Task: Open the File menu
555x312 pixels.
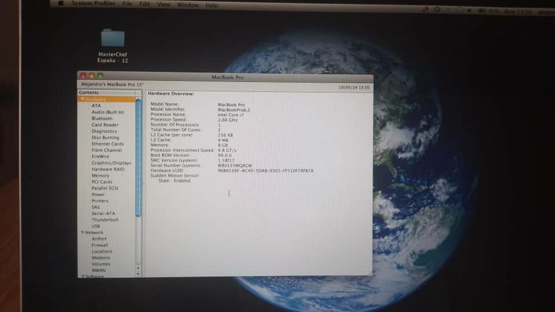Action: click(x=127, y=4)
